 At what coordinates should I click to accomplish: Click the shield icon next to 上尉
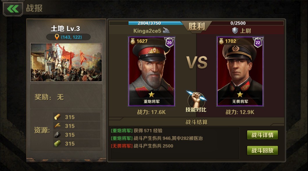(235, 30)
